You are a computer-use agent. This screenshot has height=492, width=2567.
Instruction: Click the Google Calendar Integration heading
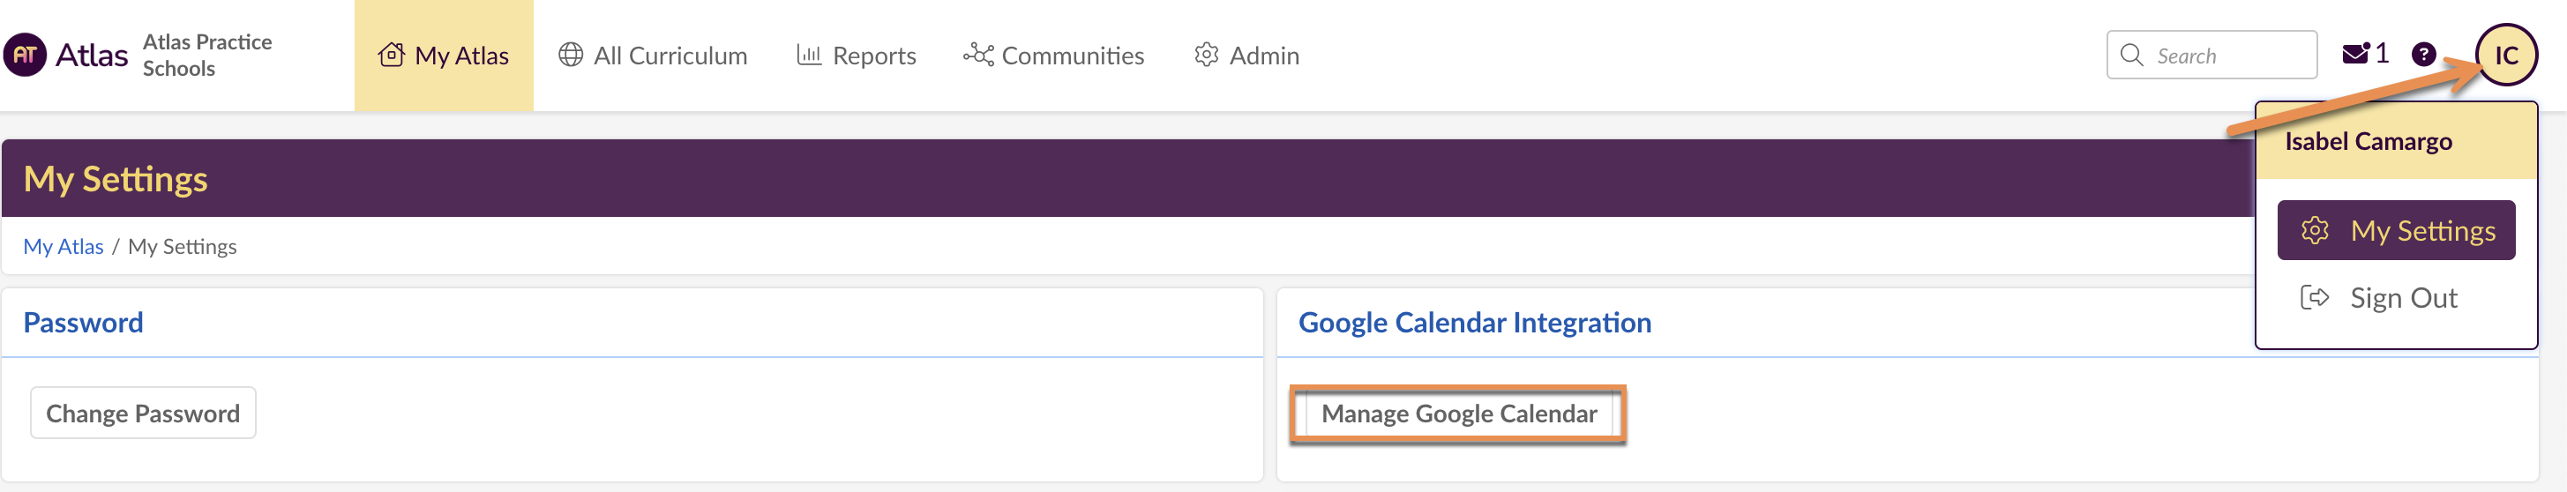(1474, 323)
